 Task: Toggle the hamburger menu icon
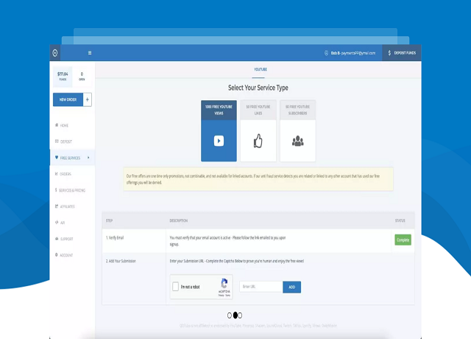(x=90, y=53)
